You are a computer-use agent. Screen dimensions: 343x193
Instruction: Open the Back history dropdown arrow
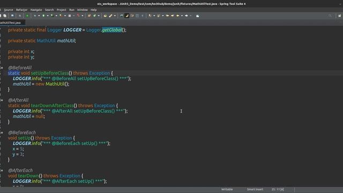(182, 16)
